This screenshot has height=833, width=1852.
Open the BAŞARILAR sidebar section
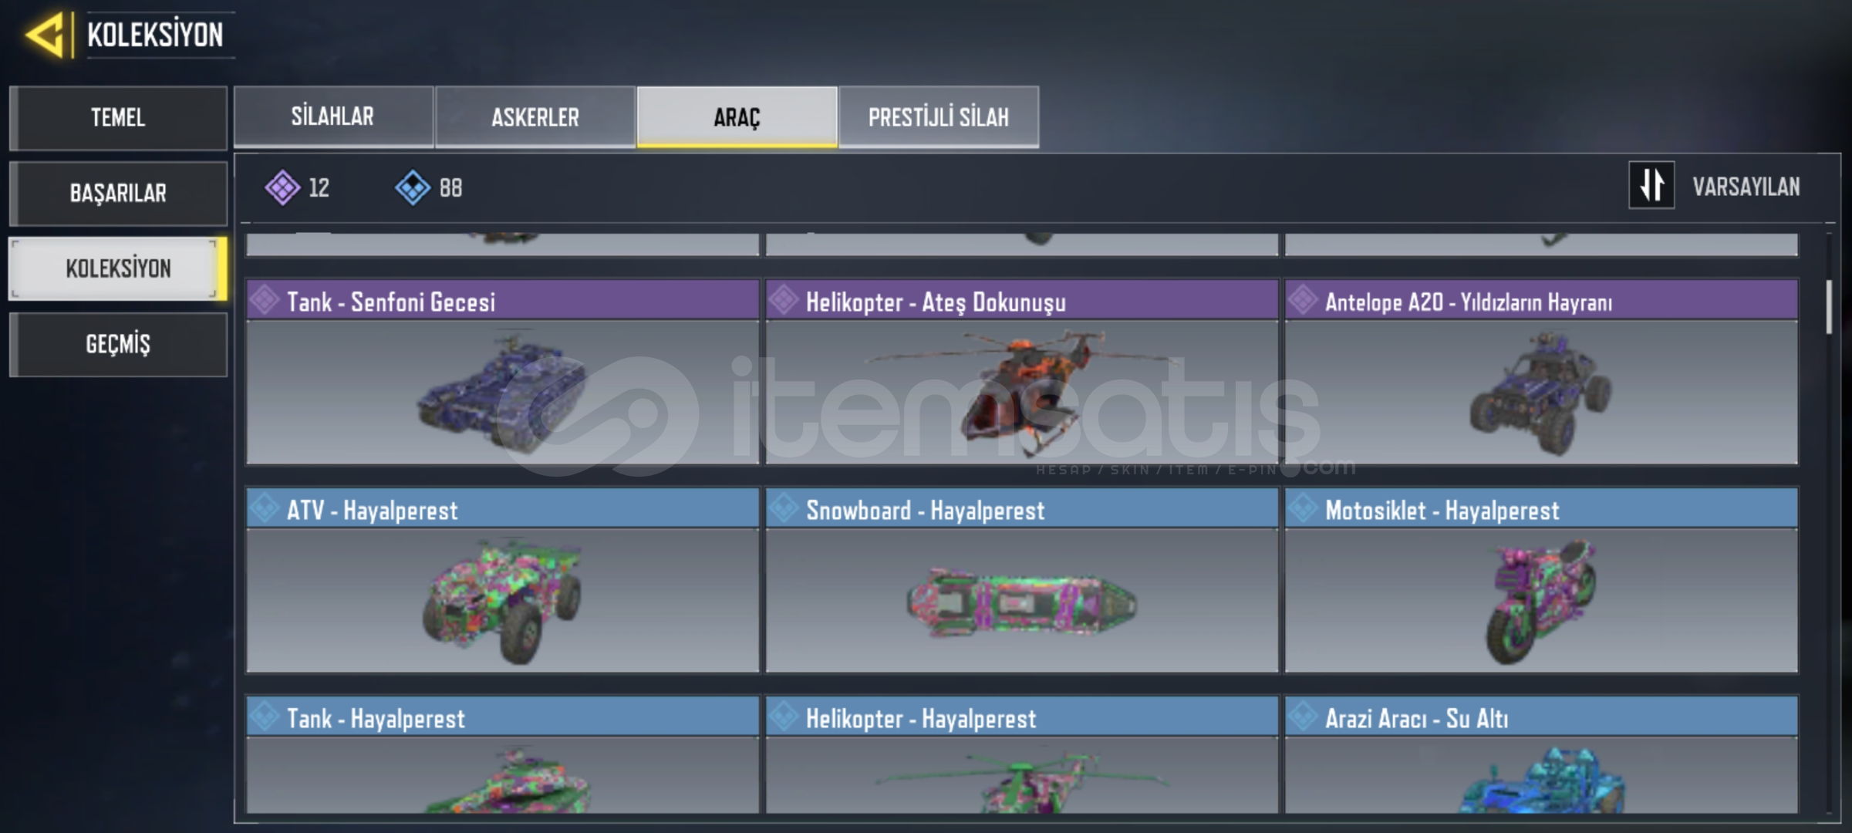click(x=118, y=193)
